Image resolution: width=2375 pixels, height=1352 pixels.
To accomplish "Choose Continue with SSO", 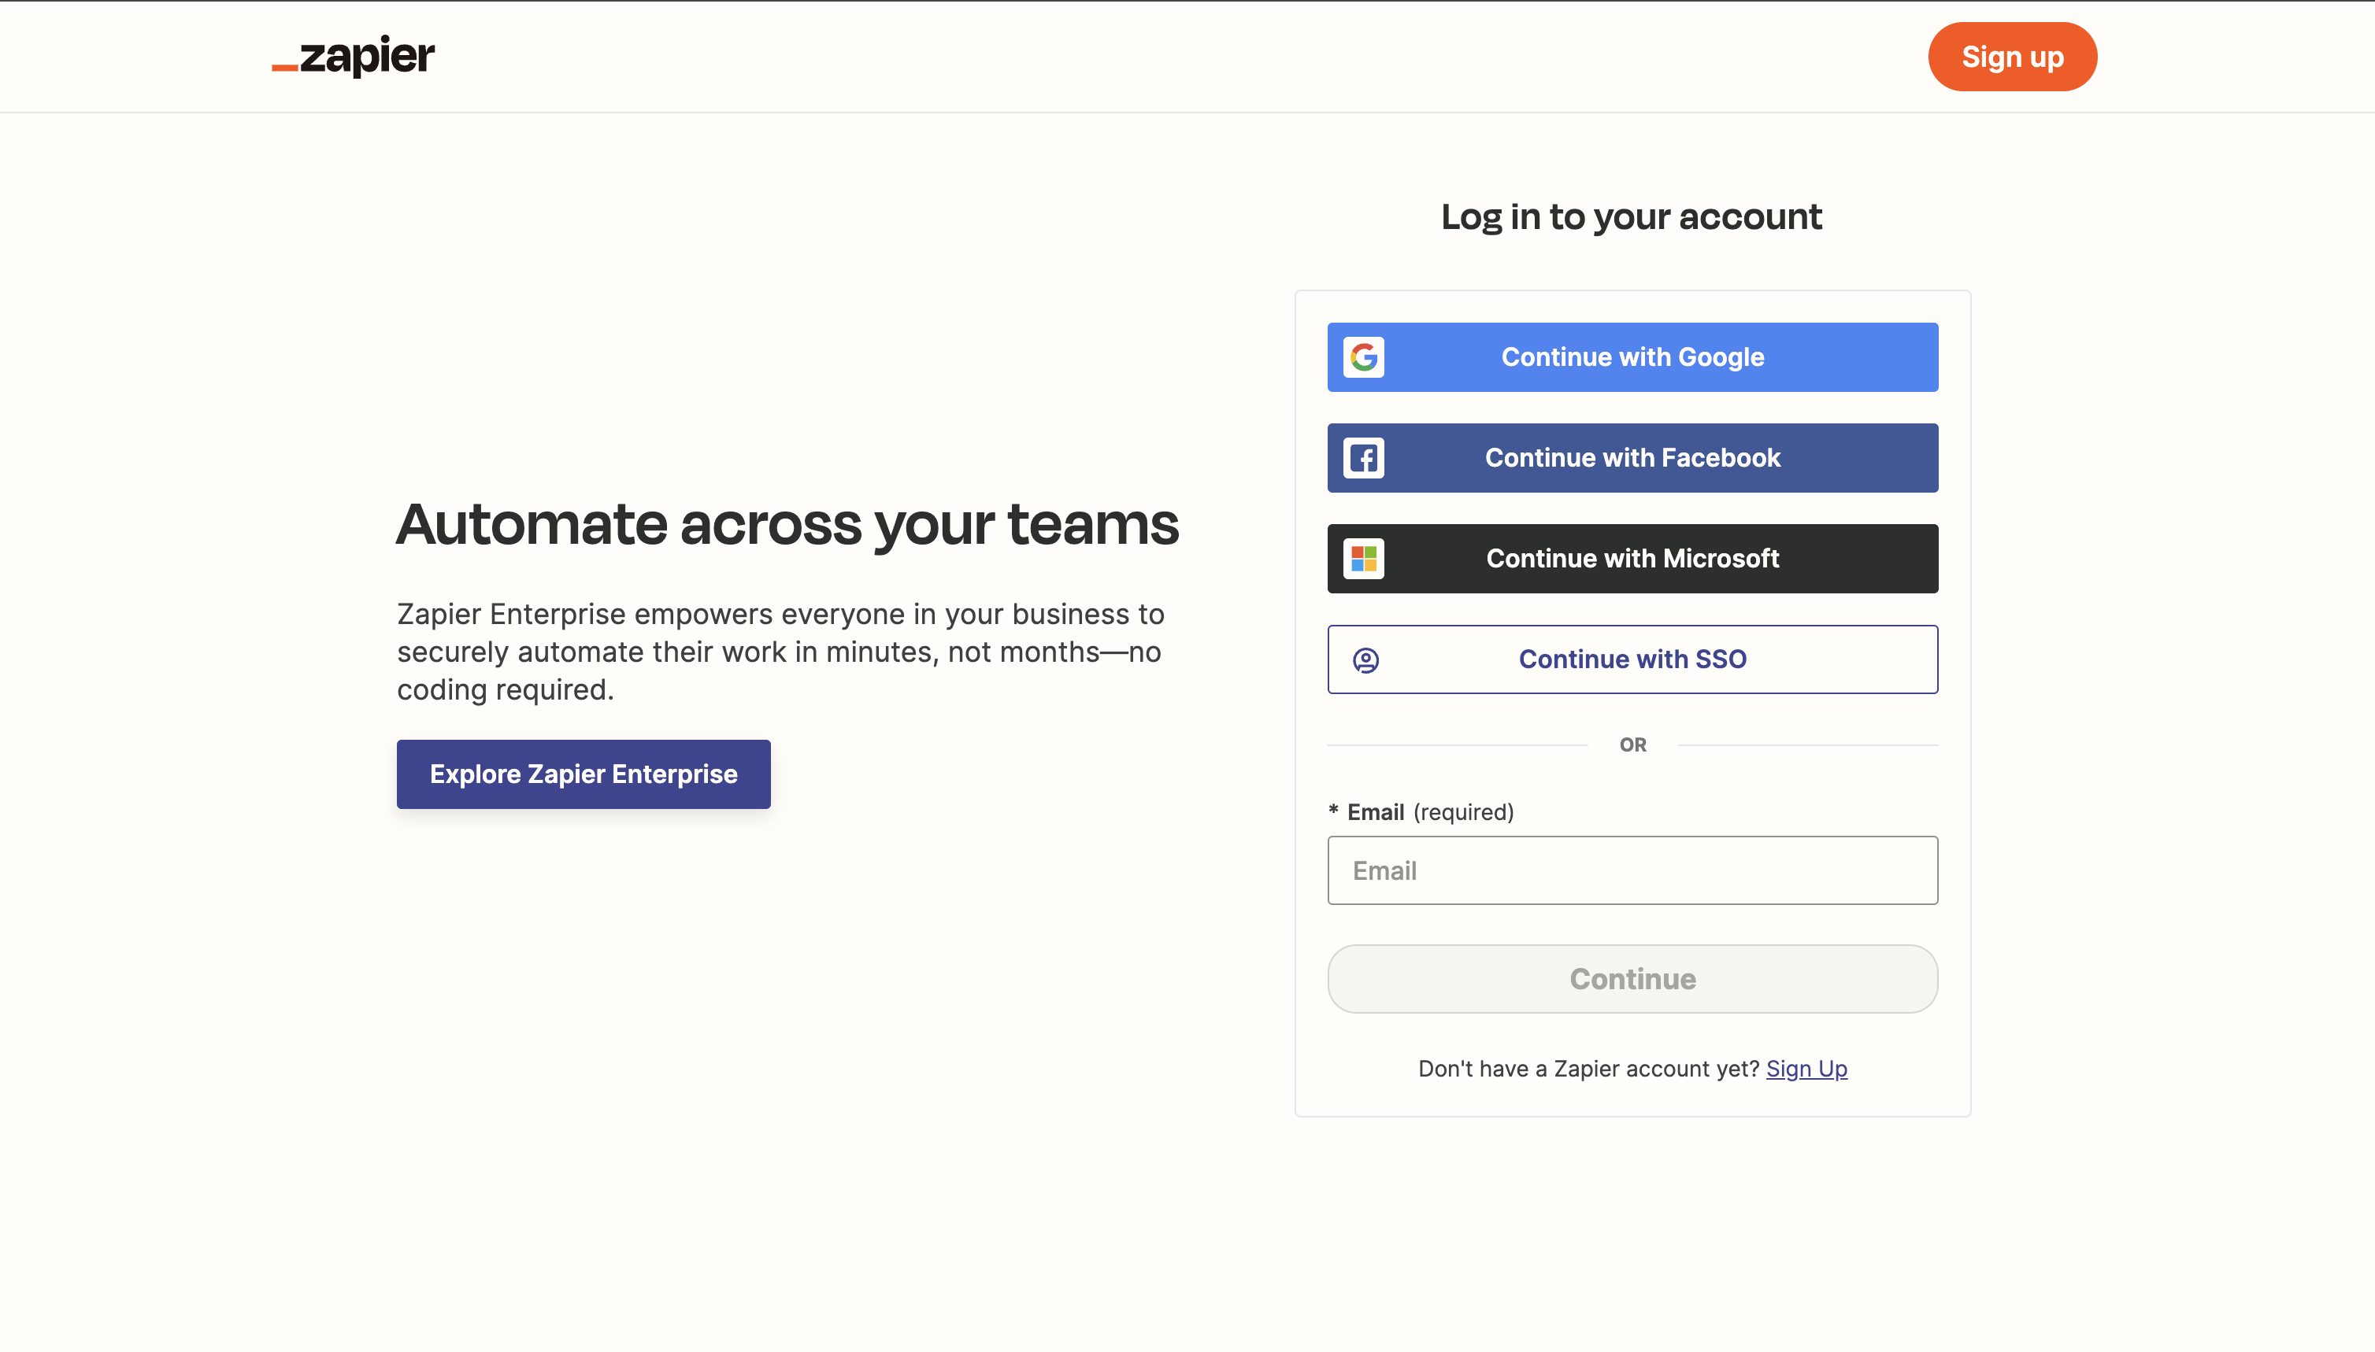I will coord(1632,659).
